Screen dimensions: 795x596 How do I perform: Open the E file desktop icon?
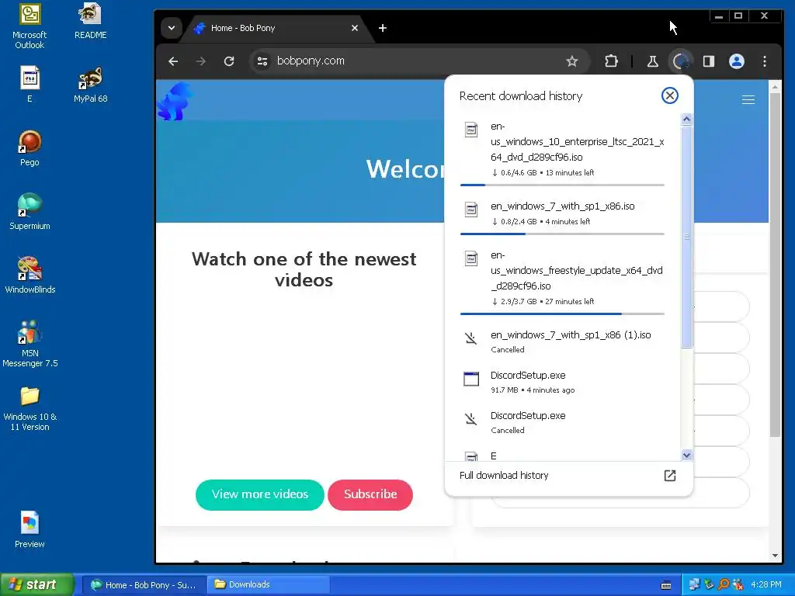30,85
